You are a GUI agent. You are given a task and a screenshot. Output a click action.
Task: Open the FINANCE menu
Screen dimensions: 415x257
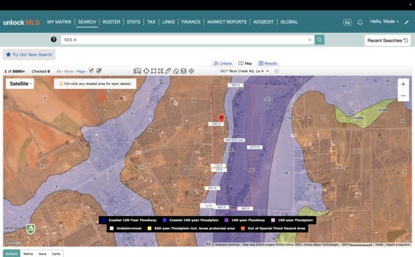pos(191,22)
